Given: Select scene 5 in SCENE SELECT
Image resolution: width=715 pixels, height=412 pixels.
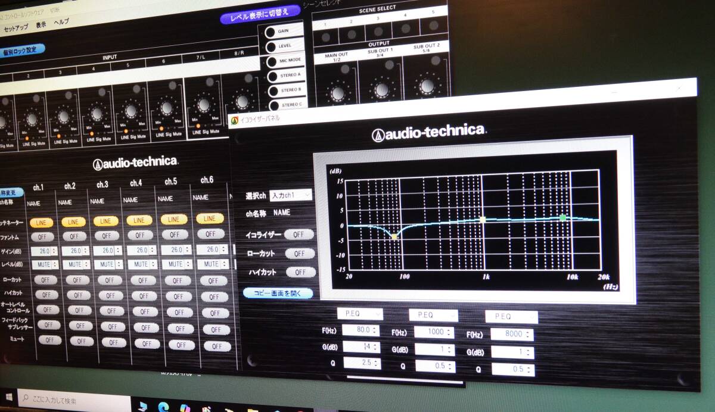Looking at the screenshot, I should click(x=433, y=27).
